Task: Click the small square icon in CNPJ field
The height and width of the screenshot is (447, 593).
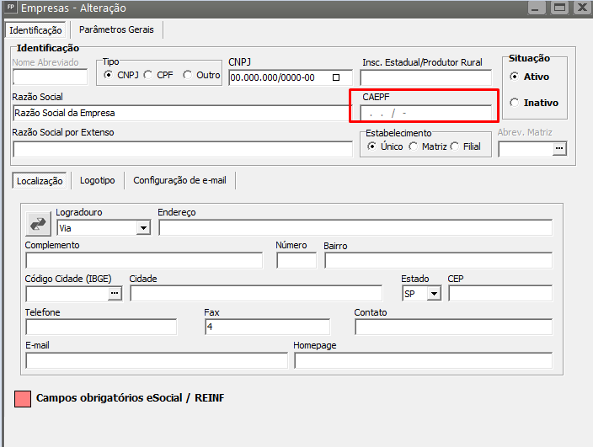Action: point(337,77)
